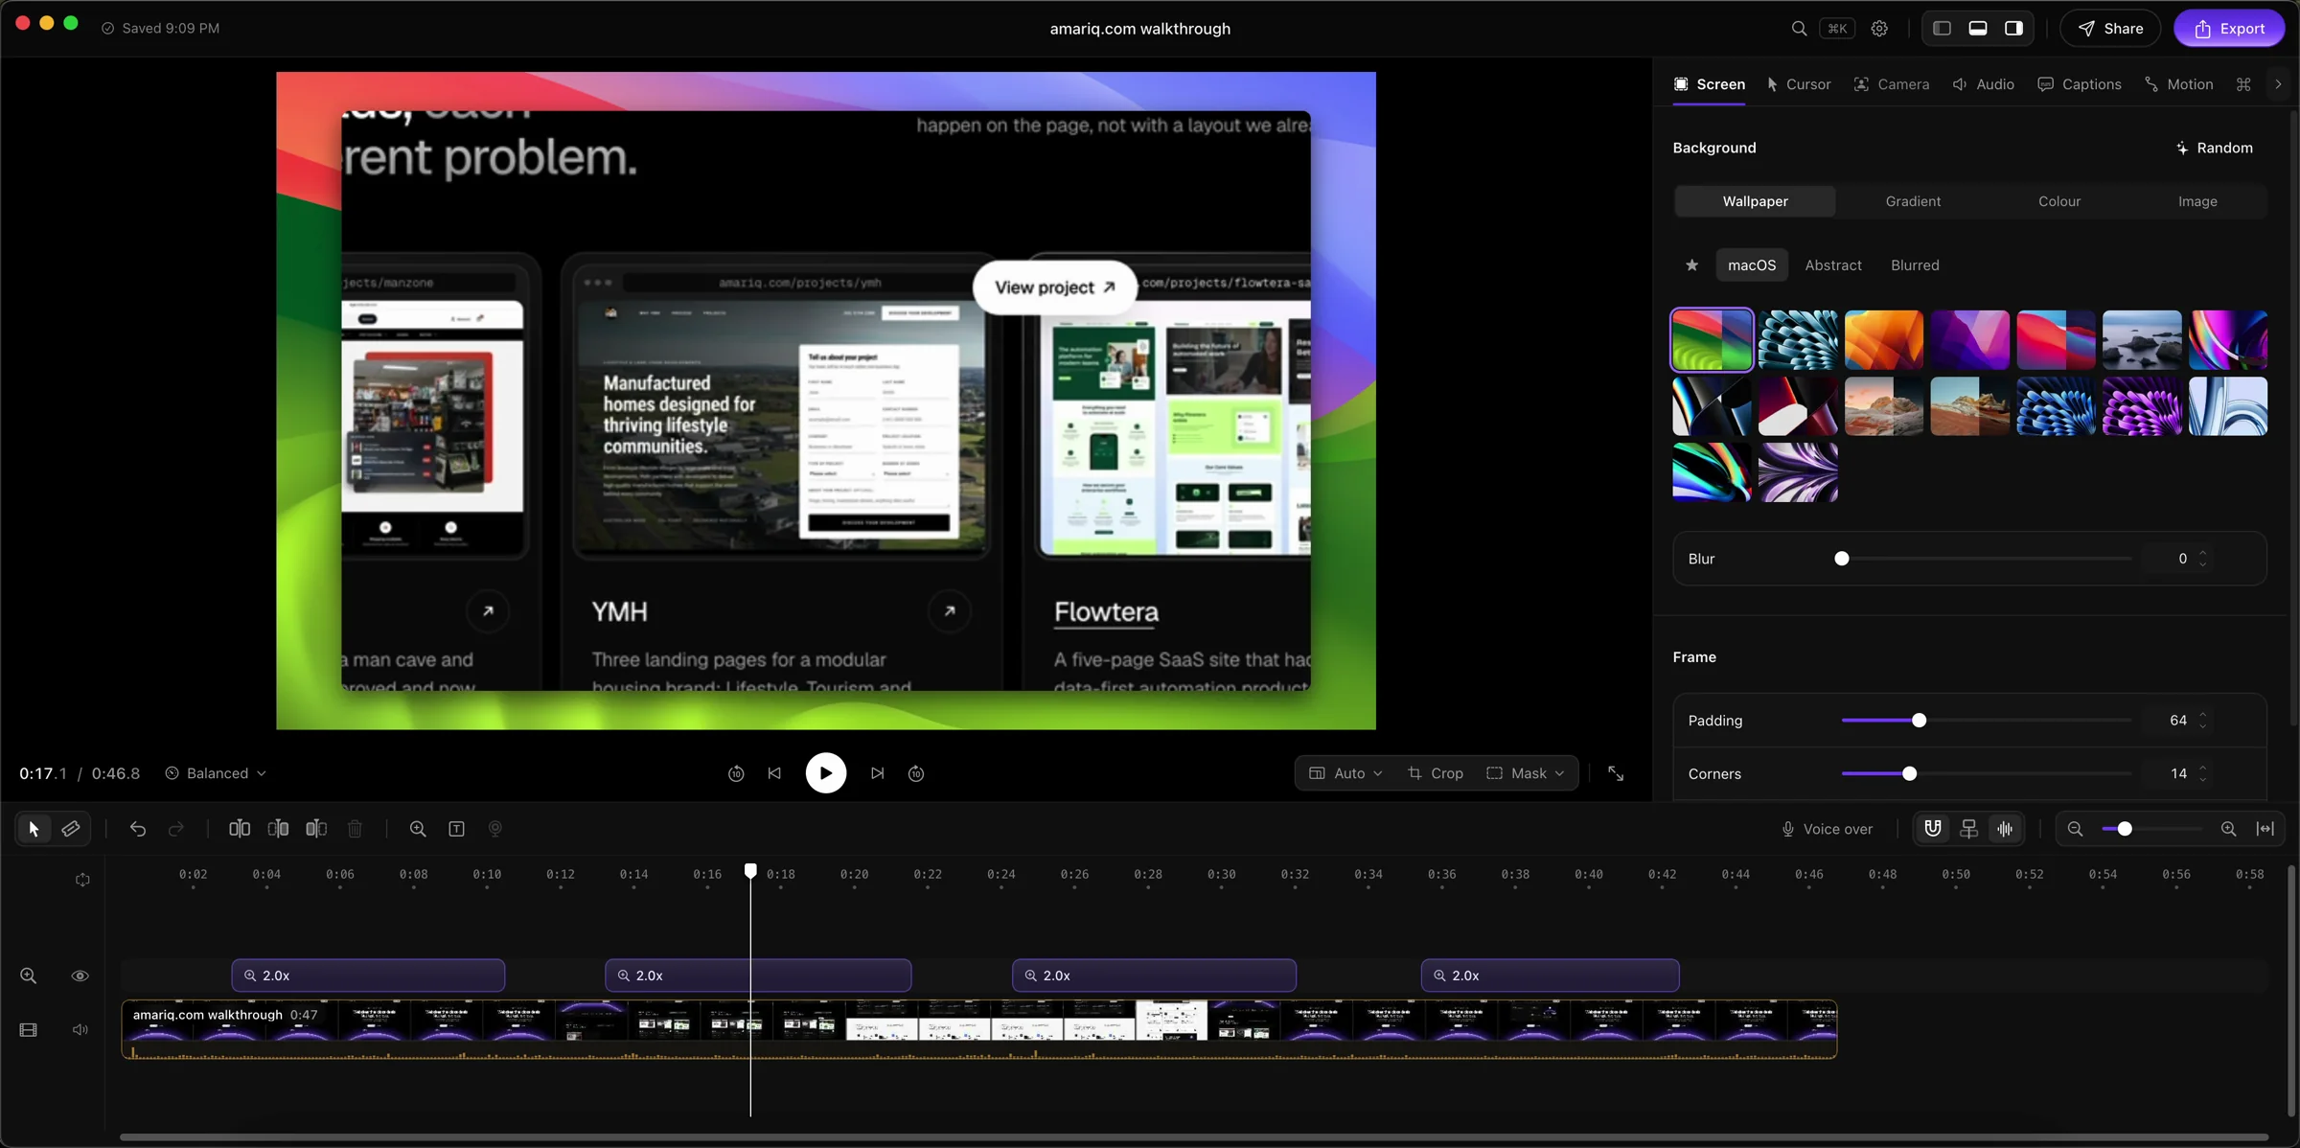Screen dimensions: 2300x1148
Task: Add a zoom region from timeline toolbar
Action: coord(418,829)
